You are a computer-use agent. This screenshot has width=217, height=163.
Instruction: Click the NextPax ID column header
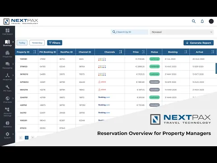pyautogui.click(x=66, y=52)
